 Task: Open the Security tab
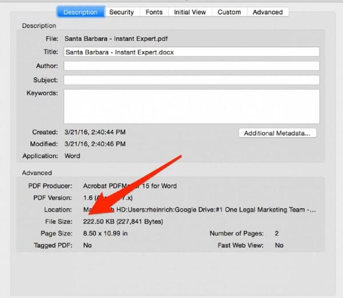click(122, 12)
